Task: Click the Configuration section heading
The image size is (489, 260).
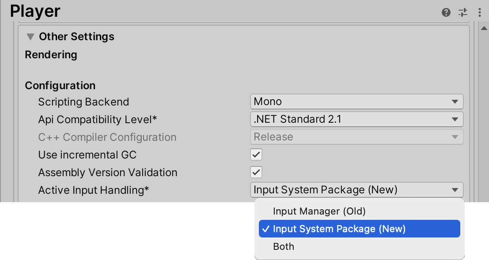Action: 60,85
